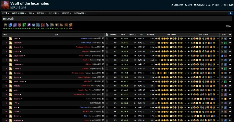Open the Conviction guild link in rank 17
The image size is (234, 122).
click(x=83, y=107)
